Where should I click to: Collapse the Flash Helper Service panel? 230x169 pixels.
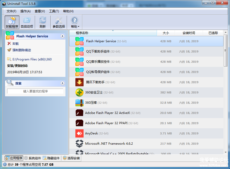[63, 36]
